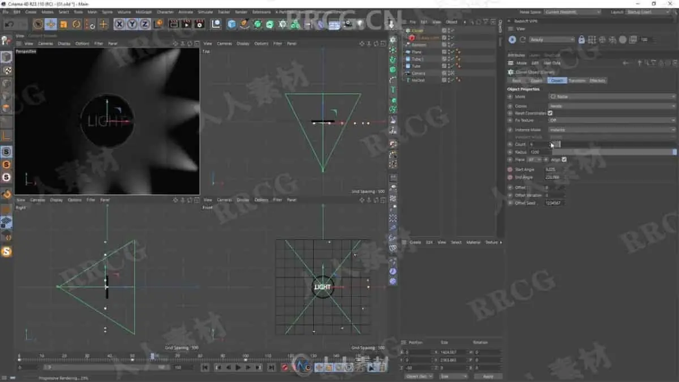The height and width of the screenshot is (382, 679).
Task: Go to end of animation
Action: click(271, 367)
